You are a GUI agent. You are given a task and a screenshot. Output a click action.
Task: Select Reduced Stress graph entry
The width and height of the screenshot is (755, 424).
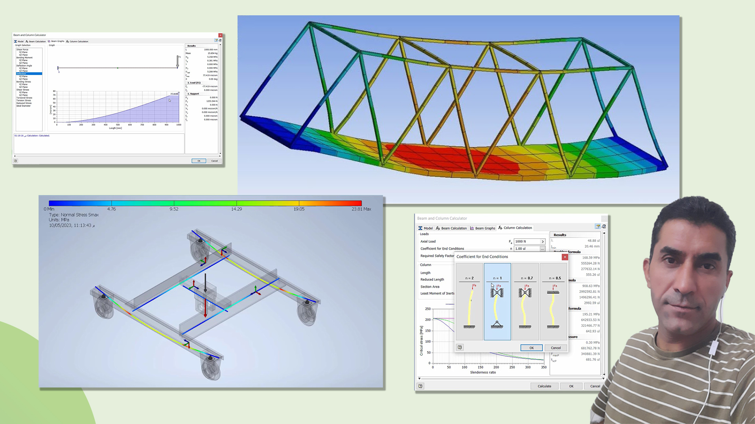[24, 103]
